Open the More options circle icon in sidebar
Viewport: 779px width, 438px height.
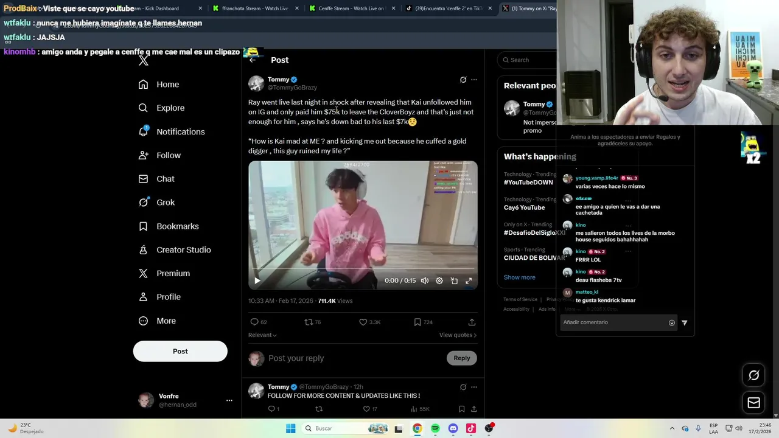[x=143, y=321]
